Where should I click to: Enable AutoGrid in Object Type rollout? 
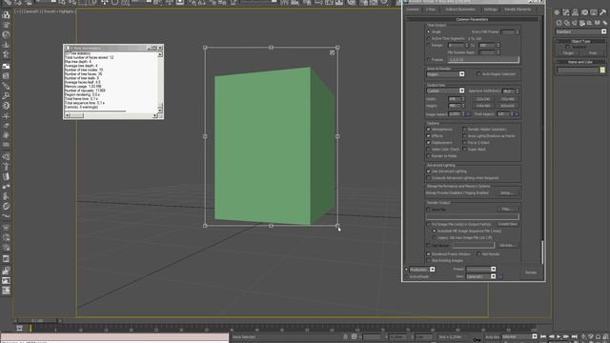[567, 47]
